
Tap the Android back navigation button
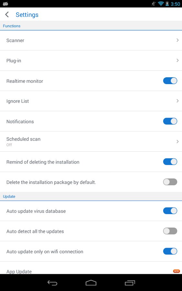tap(52, 283)
